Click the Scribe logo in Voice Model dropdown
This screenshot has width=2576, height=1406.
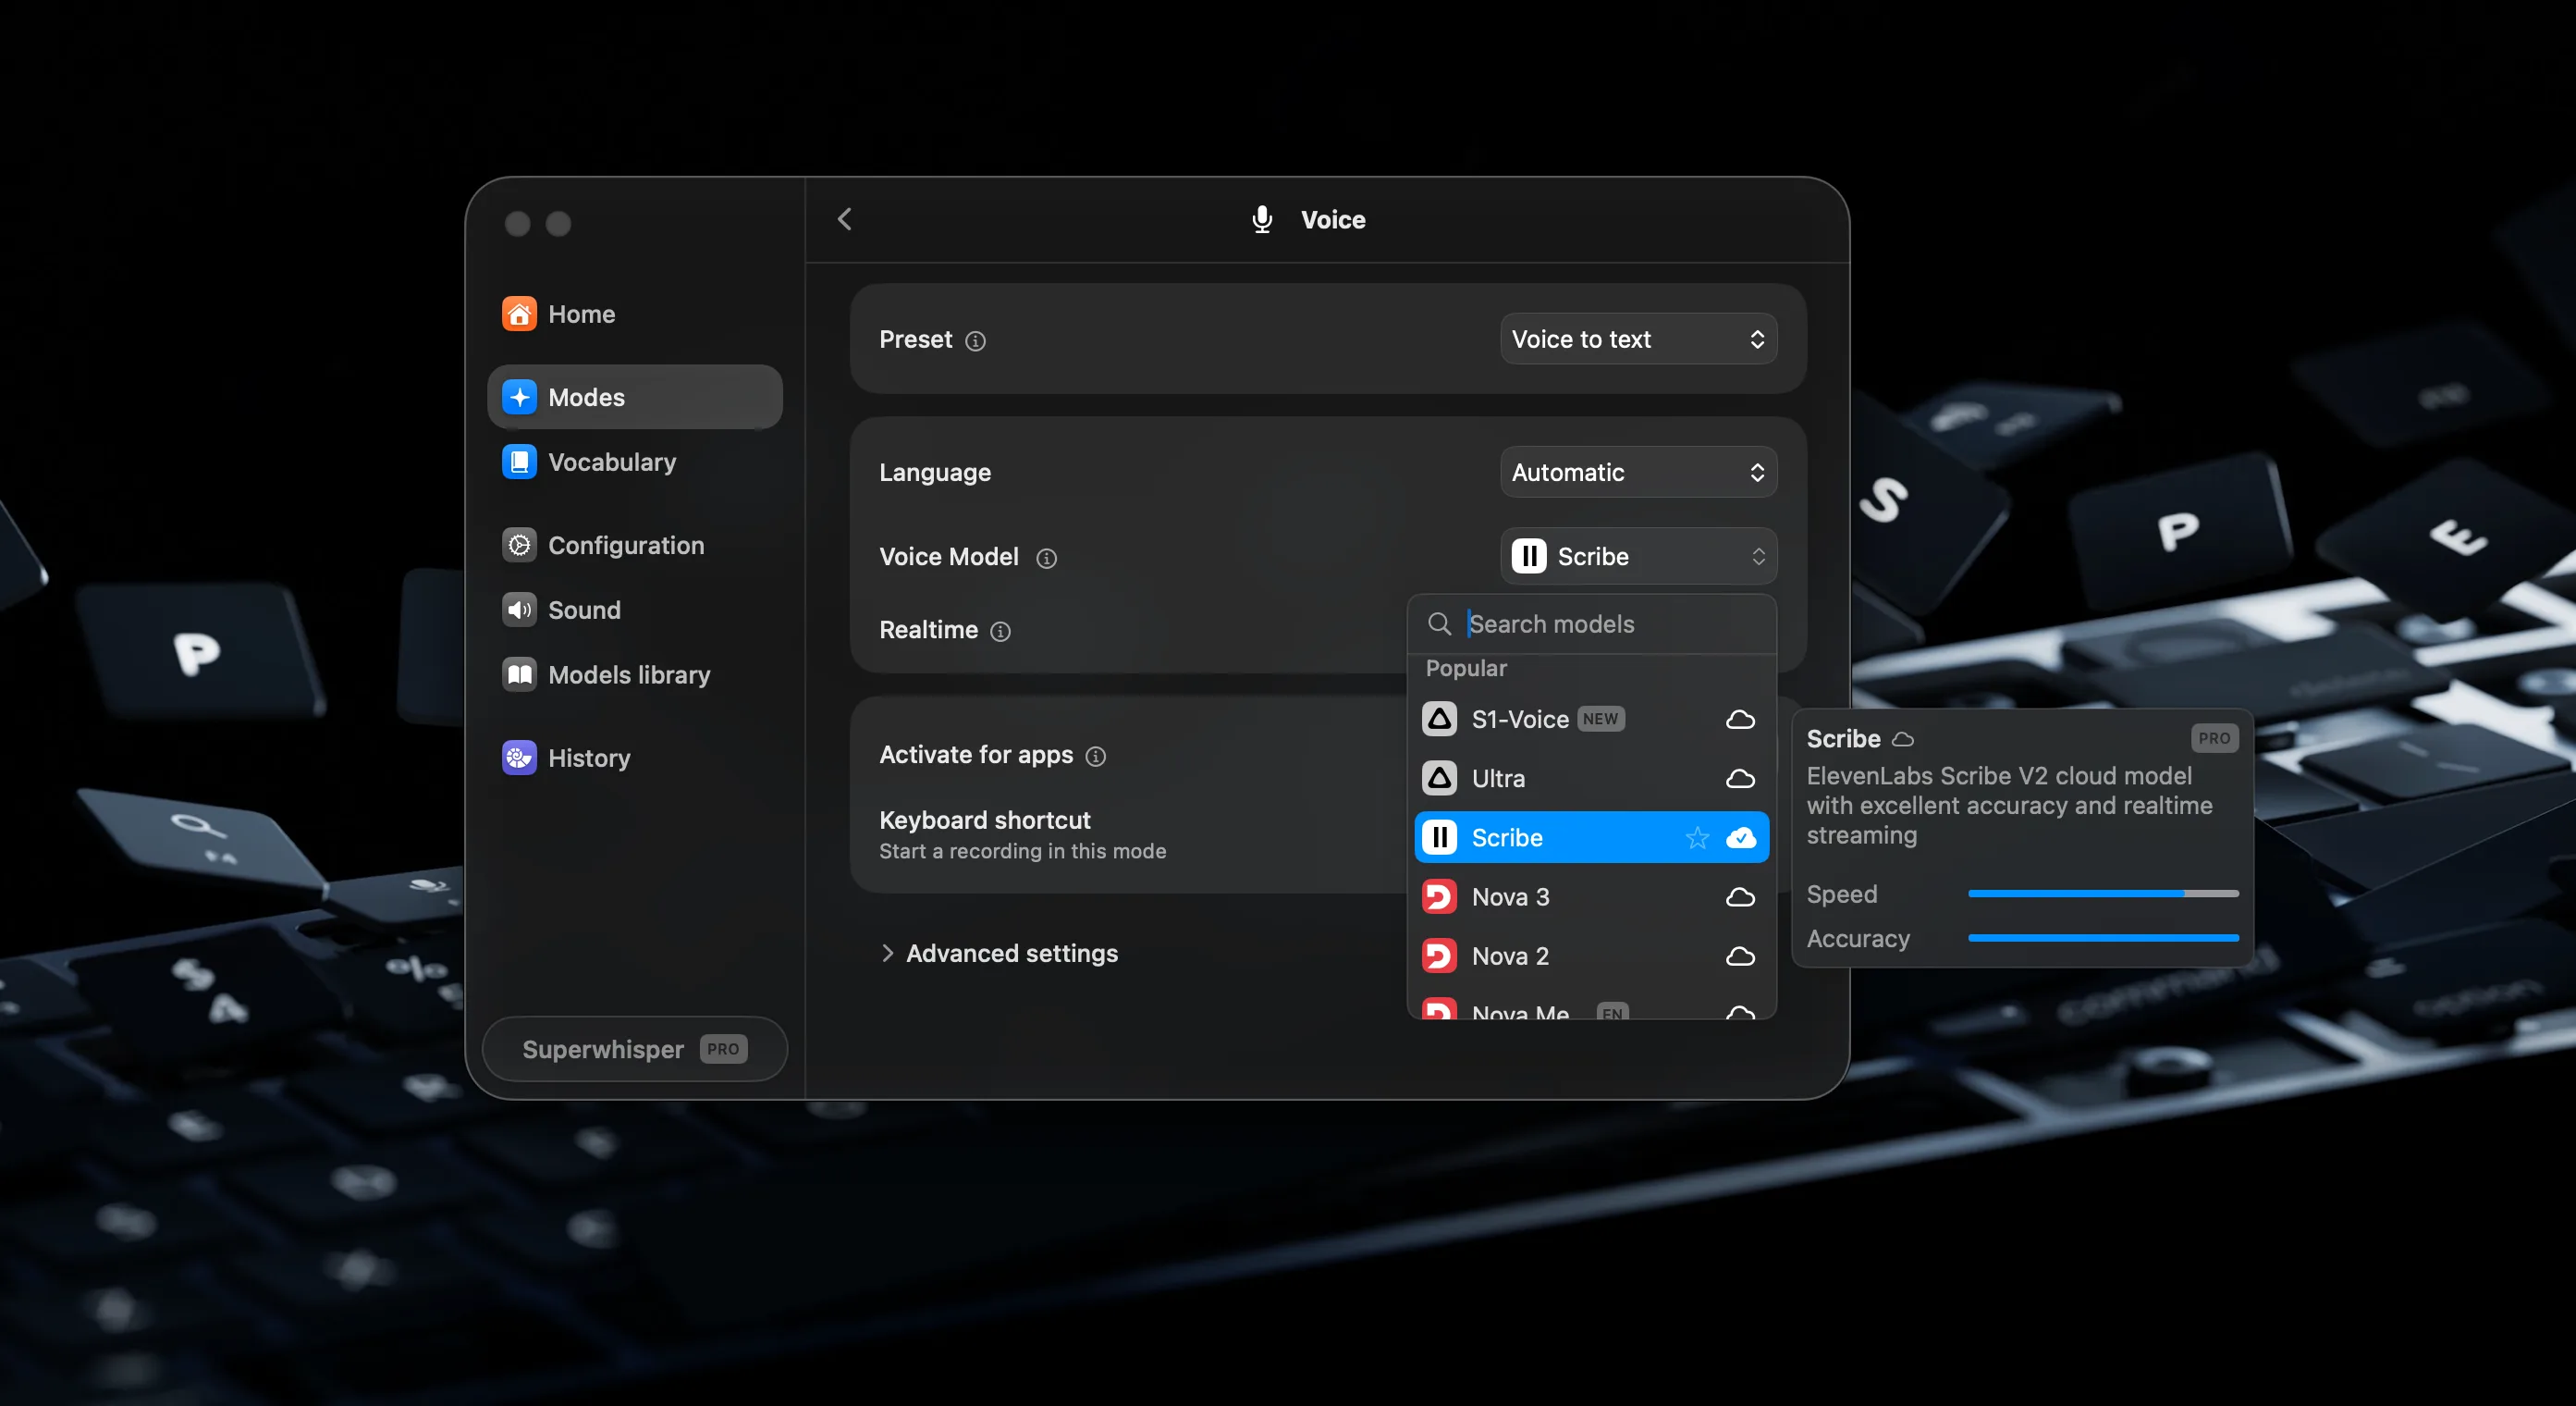1529,557
